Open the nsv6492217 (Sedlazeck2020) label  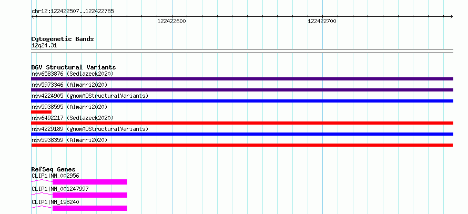(73, 118)
